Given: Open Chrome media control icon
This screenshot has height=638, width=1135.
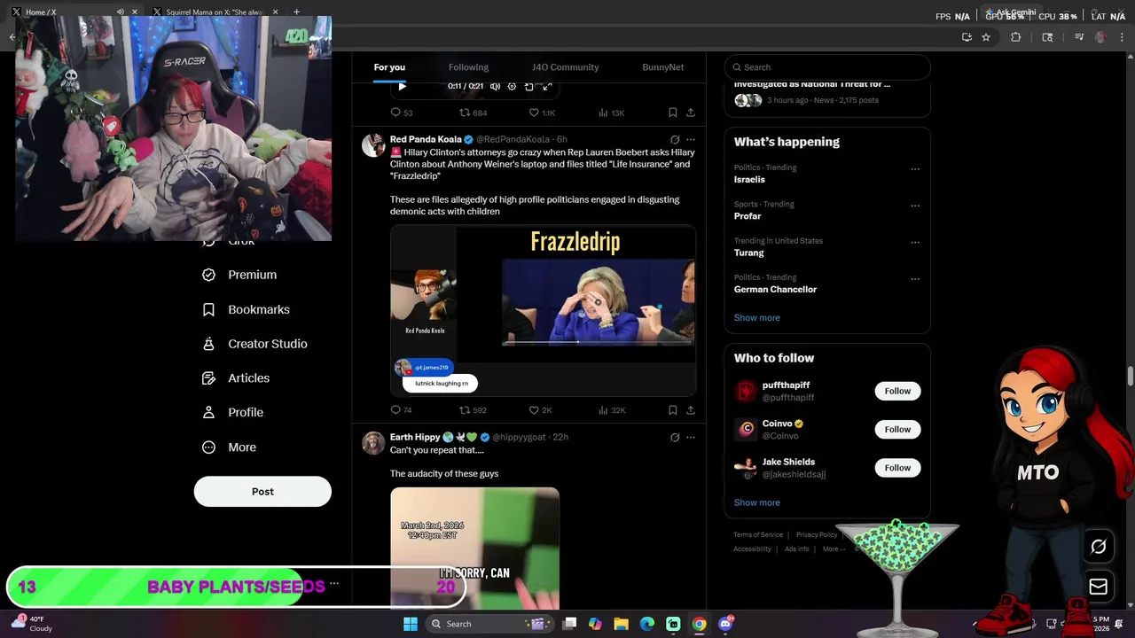Looking at the screenshot, I should click(x=1079, y=37).
